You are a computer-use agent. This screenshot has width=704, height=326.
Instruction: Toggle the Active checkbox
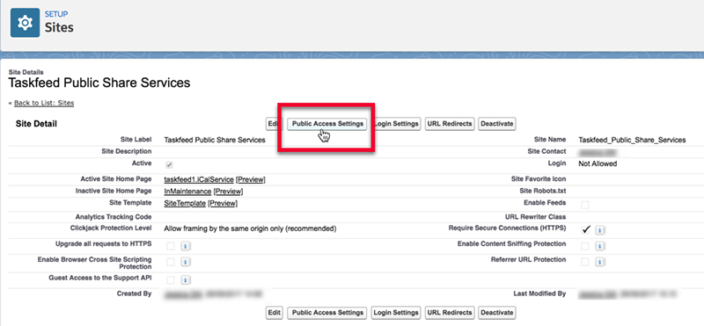tap(170, 165)
